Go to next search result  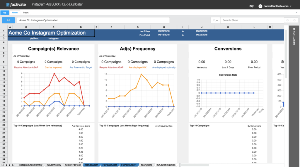click(x=294, y=20)
